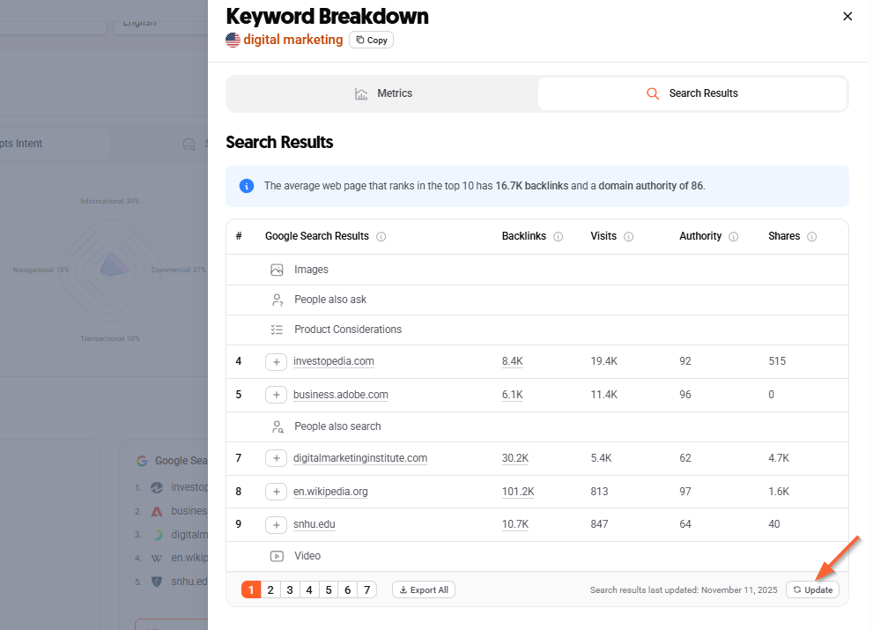Click the authority value 97
Viewport: 873px width, 630px height.
[685, 492]
